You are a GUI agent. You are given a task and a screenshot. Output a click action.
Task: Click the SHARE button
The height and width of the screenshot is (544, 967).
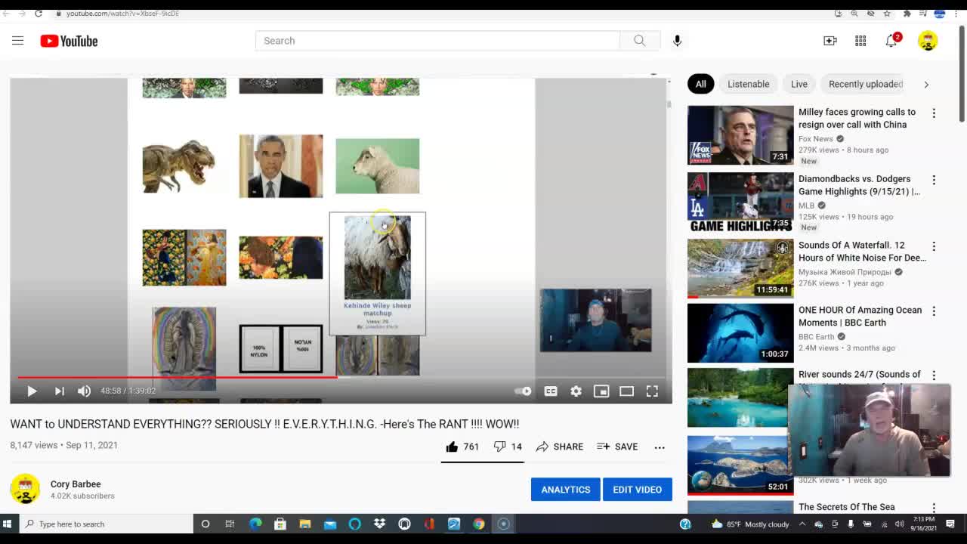tap(560, 447)
